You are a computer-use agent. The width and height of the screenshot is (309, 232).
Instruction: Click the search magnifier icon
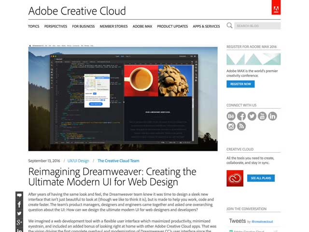(230, 26)
